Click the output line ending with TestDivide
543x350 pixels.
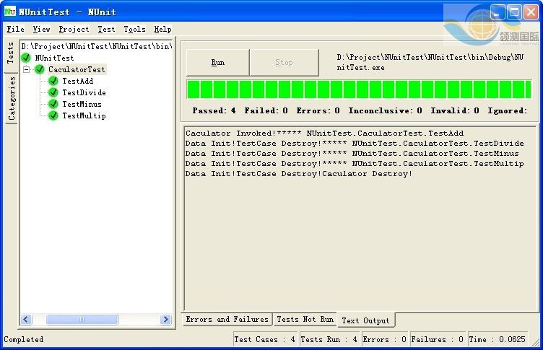point(355,144)
